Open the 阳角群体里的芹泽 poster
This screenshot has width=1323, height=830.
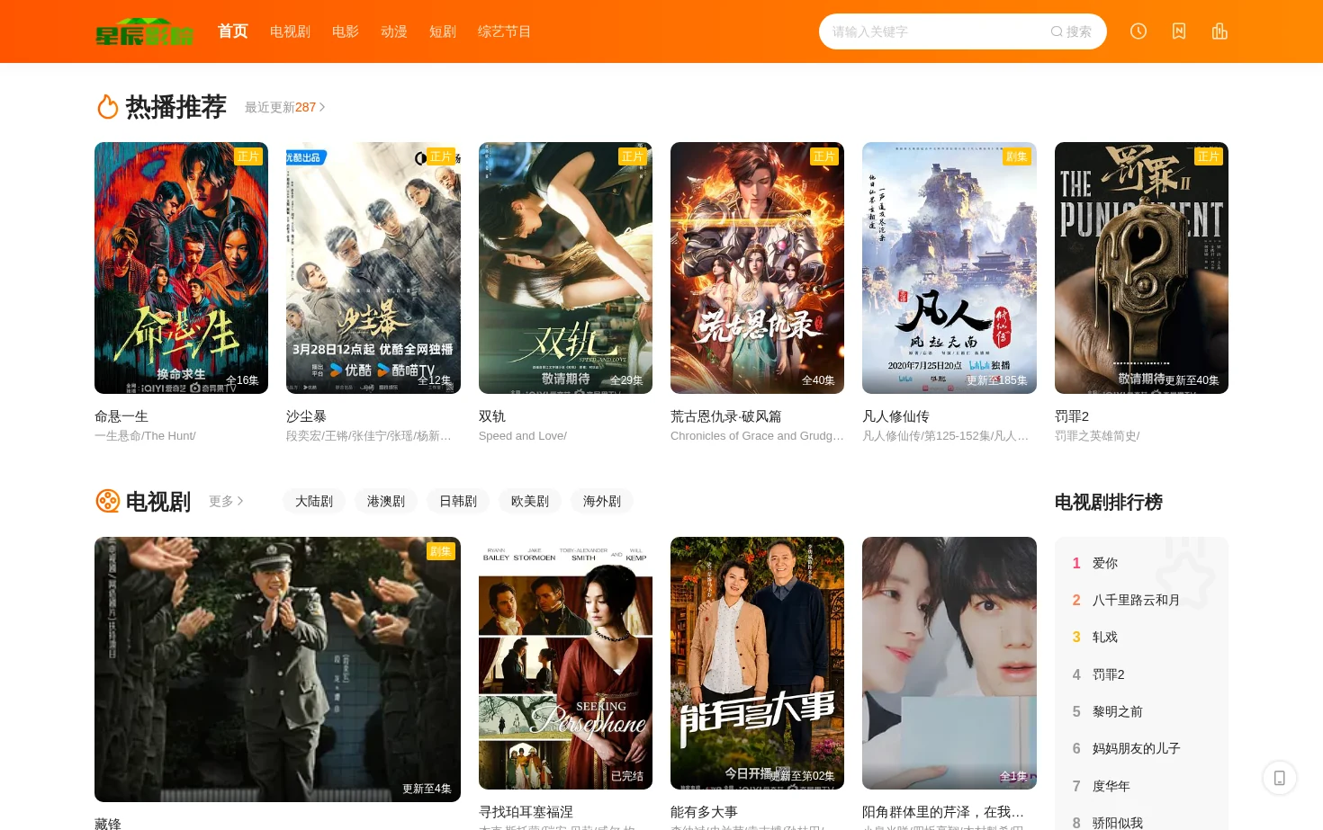(949, 664)
